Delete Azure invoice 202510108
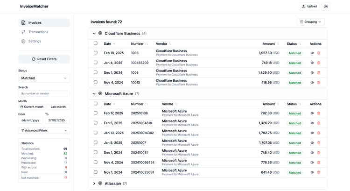 (x=319, y=113)
